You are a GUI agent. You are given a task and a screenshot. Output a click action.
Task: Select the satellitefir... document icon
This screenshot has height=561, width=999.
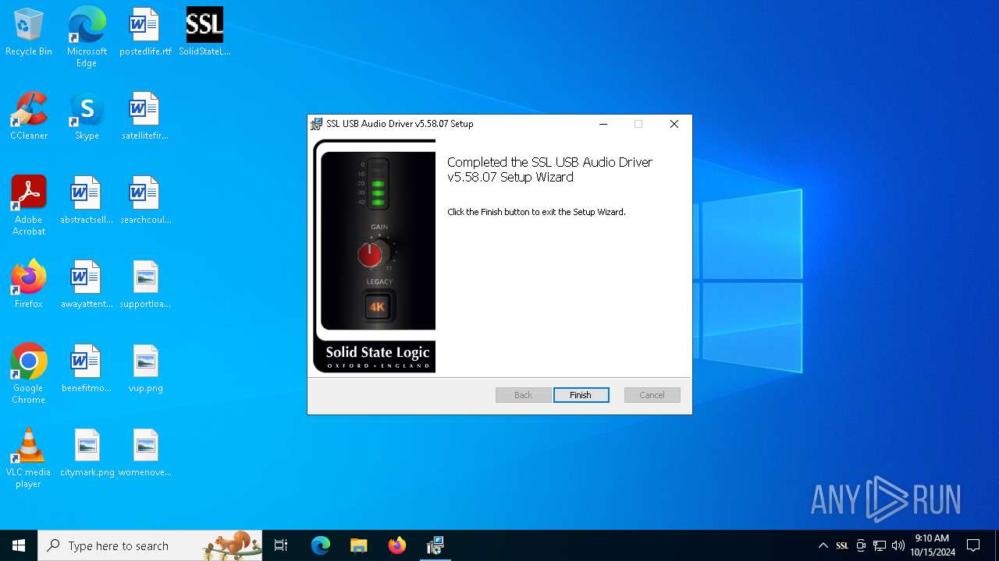(x=145, y=117)
